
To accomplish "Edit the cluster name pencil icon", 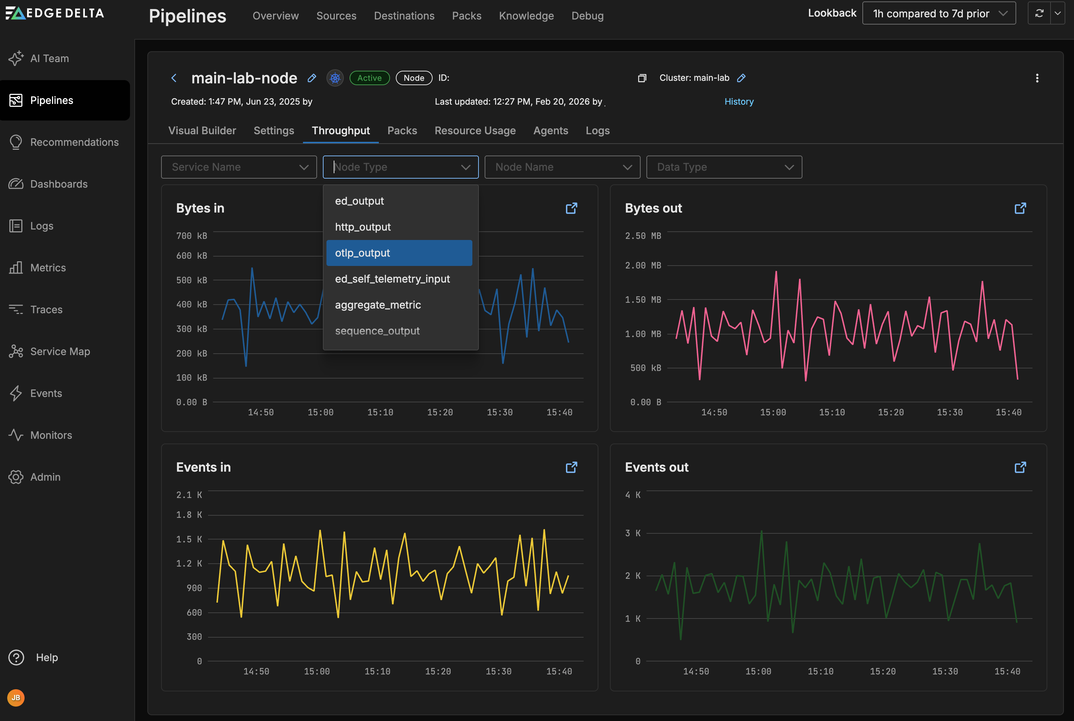I will pyautogui.click(x=741, y=78).
